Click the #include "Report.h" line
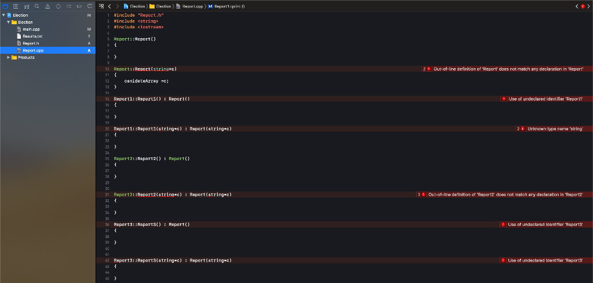 (139, 14)
